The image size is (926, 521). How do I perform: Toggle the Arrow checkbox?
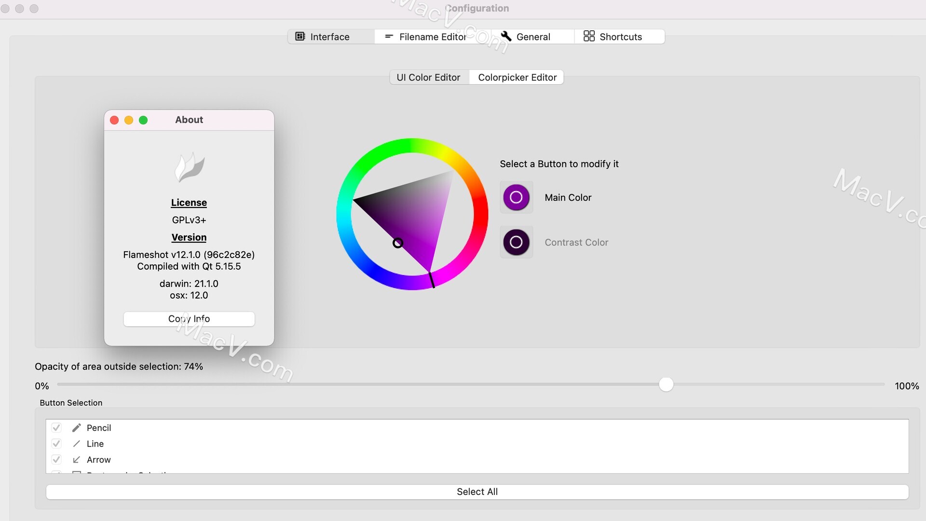(x=56, y=460)
